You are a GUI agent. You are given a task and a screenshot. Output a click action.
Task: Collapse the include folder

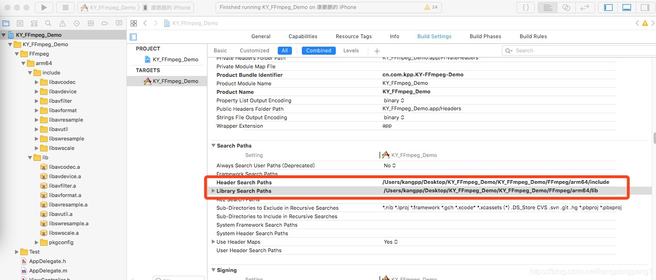(x=30, y=73)
